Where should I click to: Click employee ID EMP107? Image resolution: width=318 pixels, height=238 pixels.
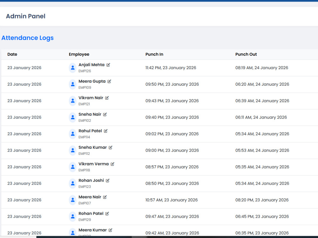(x=85, y=203)
